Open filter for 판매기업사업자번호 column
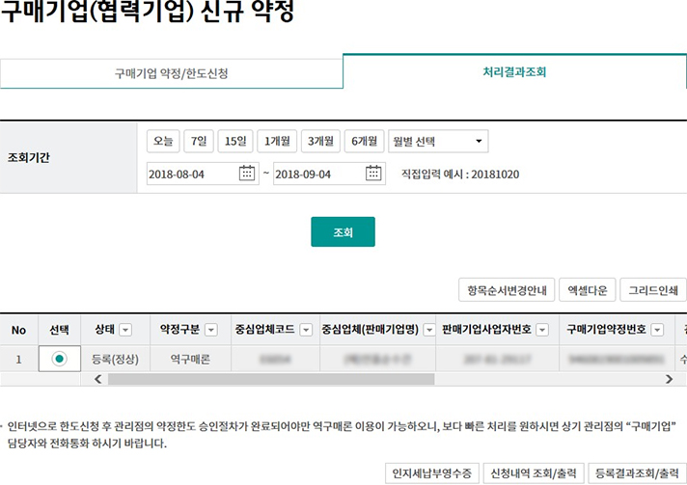 click(542, 331)
